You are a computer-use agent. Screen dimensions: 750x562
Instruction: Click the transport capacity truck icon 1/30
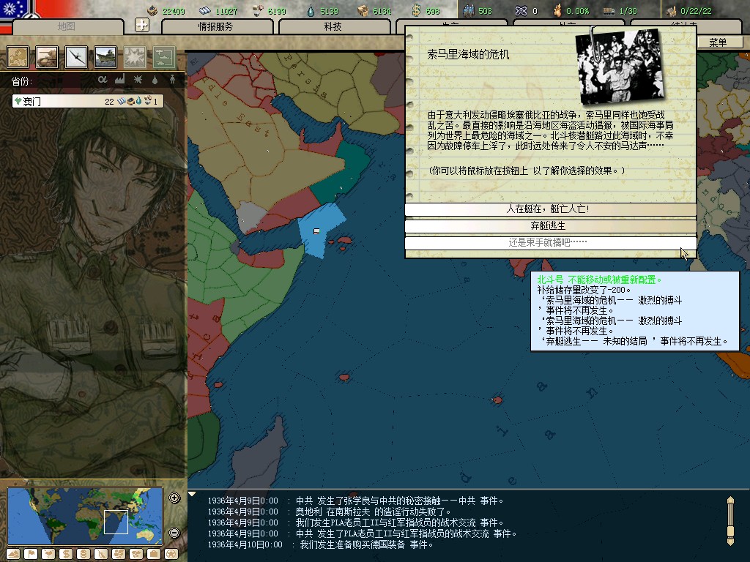609,10
